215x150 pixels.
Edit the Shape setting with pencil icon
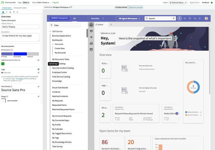[x=39, y=97]
